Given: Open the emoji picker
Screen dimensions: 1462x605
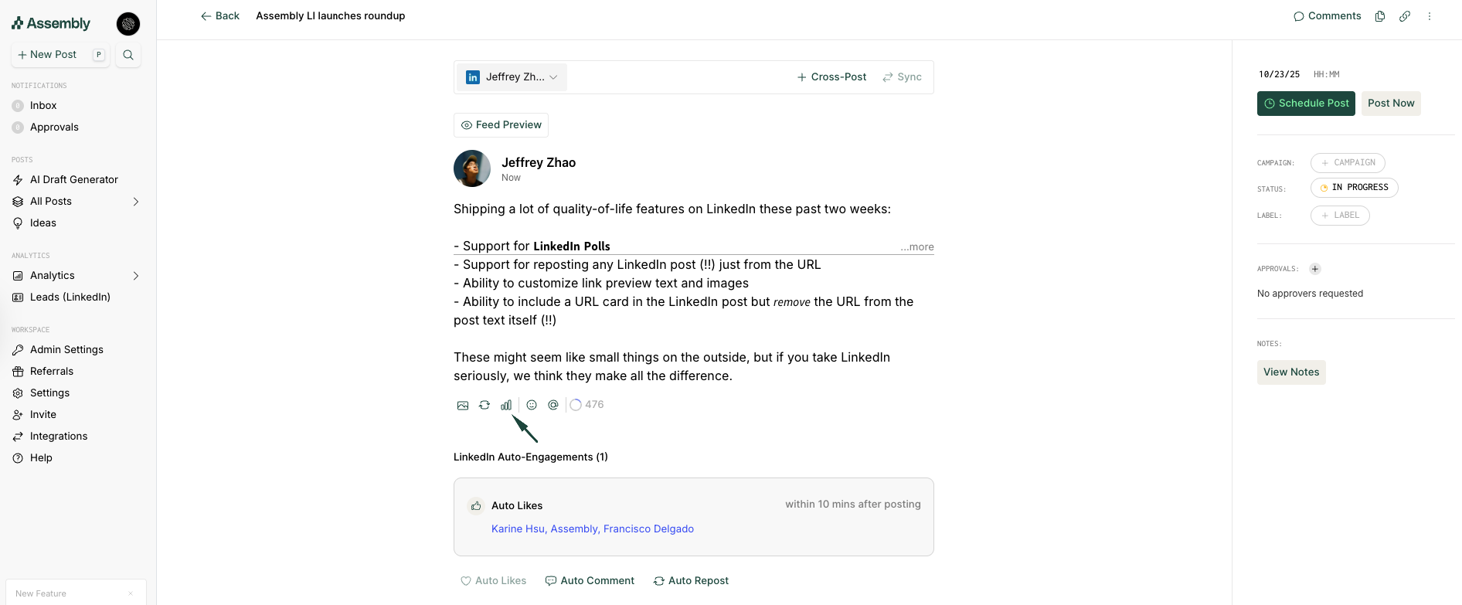Looking at the screenshot, I should (x=532, y=405).
